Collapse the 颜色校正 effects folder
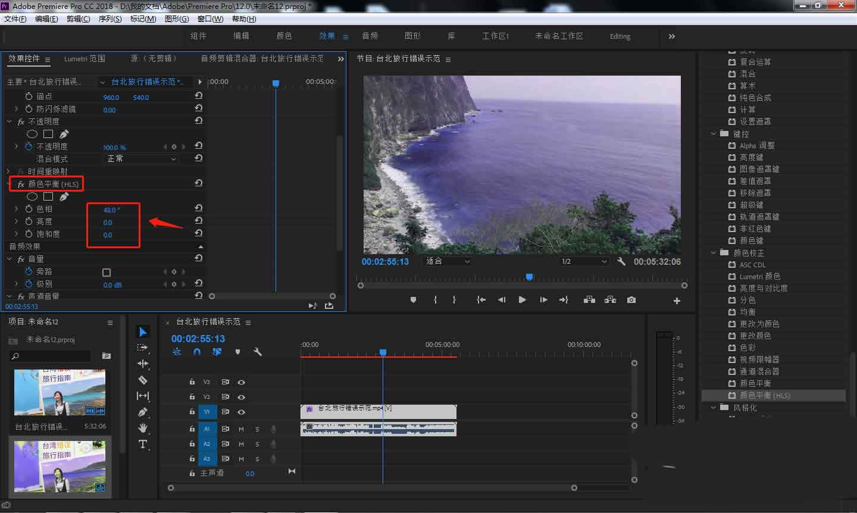The height and width of the screenshot is (513, 857). pyautogui.click(x=714, y=253)
